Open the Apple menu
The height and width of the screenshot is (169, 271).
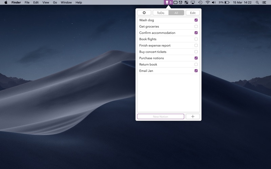click(6, 2)
